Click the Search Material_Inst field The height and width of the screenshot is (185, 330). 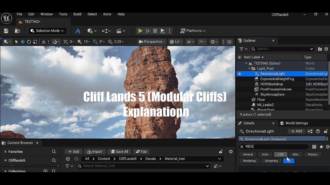pos(143,166)
